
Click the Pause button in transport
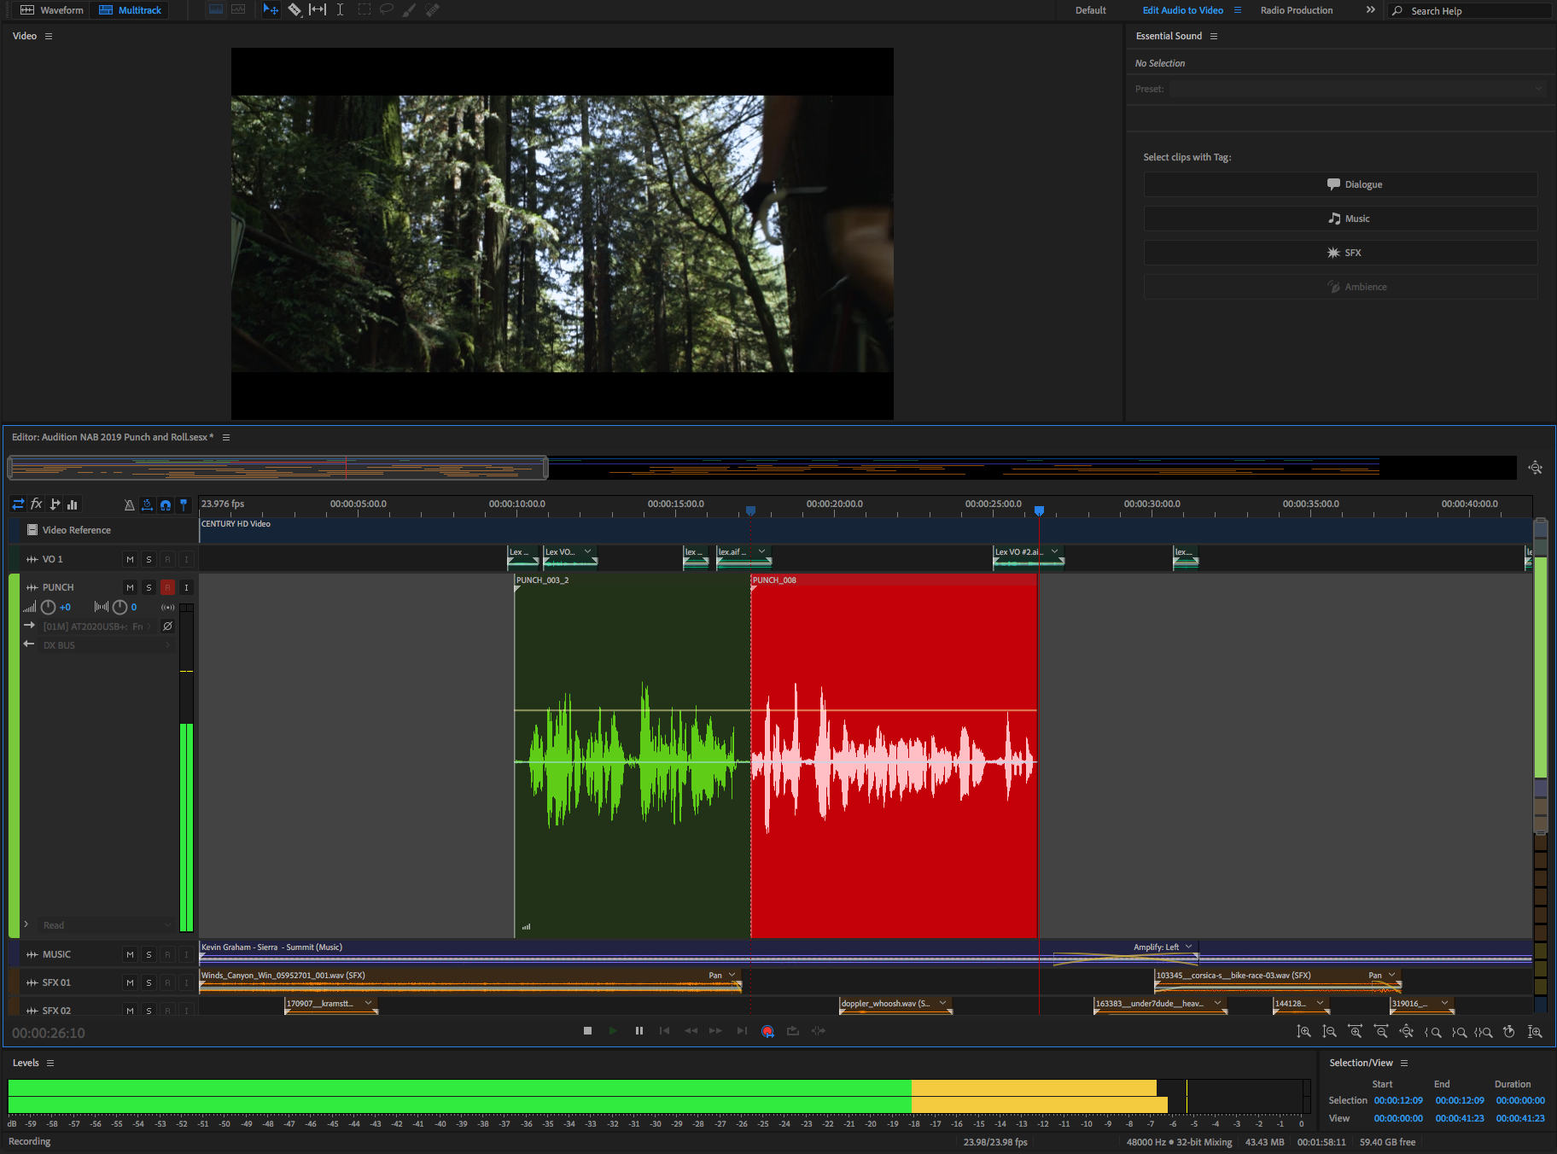click(639, 1031)
